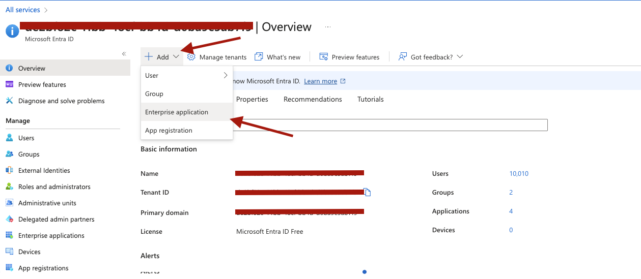Viewport: 641px width, 279px height.
Task: Click the Groups people icon in sidebar
Action: click(9, 154)
